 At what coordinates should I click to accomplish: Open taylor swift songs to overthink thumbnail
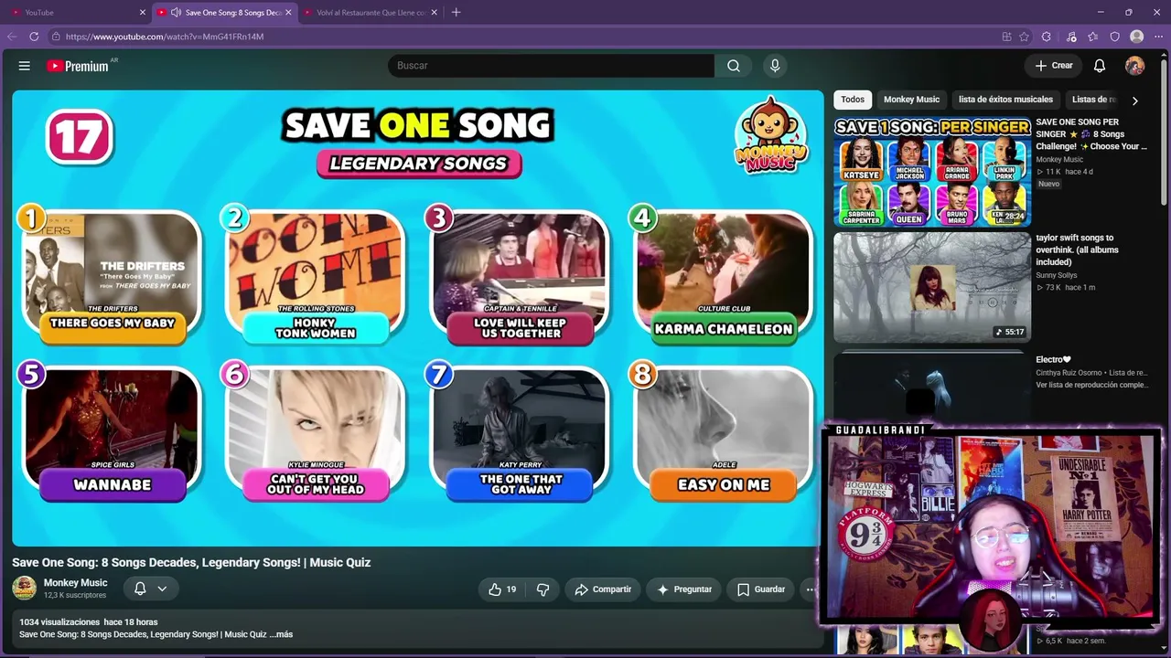pyautogui.click(x=932, y=287)
